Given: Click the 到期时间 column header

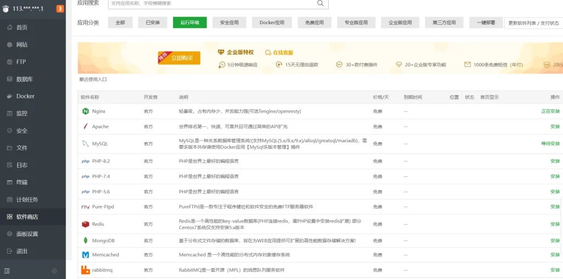Looking at the screenshot, I should [x=412, y=97].
